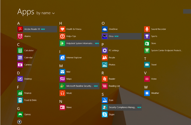Open the Sports trophy icon
The image size is (191, 125).
147,36
